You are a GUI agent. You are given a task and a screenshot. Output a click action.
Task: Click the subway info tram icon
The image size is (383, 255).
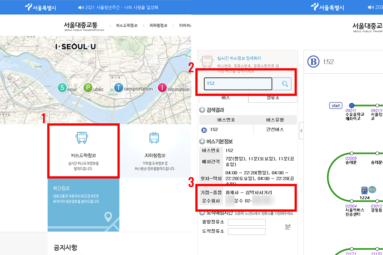[x=154, y=137]
